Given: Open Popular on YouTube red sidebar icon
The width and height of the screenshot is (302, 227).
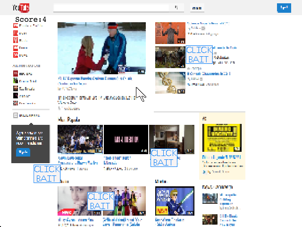Looking at the screenshot, I should point(16,26).
